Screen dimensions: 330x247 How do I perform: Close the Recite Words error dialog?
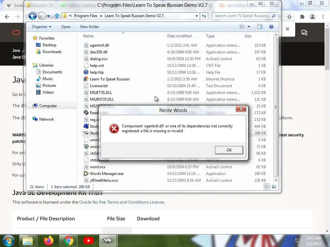241,109
